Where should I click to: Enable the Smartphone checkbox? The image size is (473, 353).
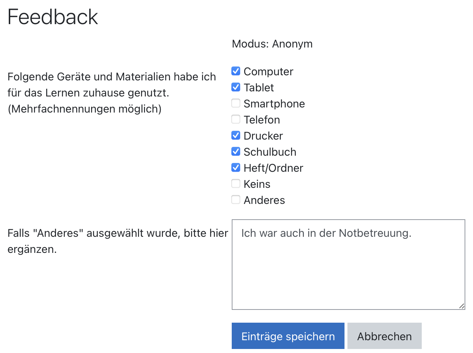(x=236, y=103)
